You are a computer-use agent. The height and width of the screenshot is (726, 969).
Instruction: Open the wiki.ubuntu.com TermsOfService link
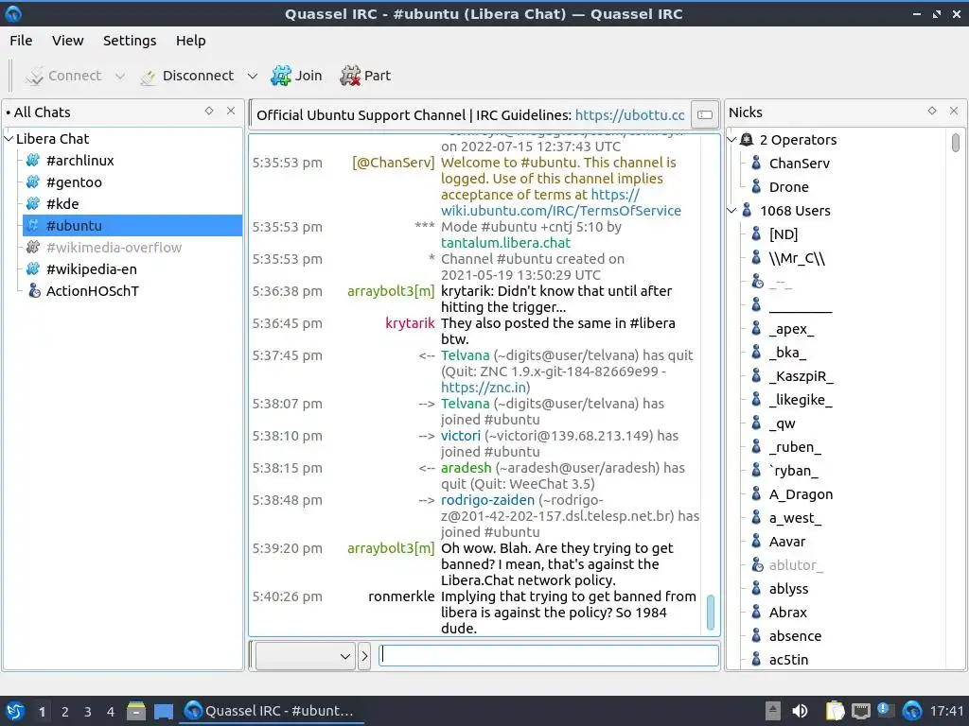(x=561, y=202)
